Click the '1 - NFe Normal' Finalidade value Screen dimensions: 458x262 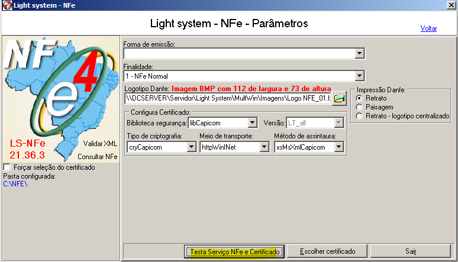point(147,76)
